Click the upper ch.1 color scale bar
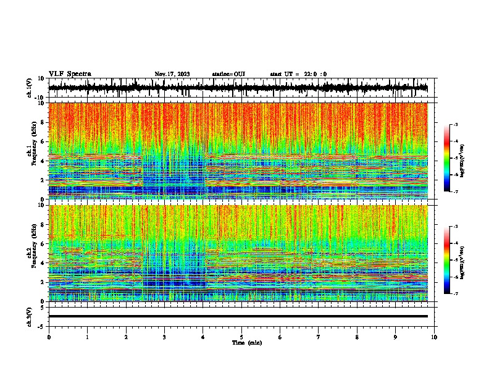 coord(447,158)
